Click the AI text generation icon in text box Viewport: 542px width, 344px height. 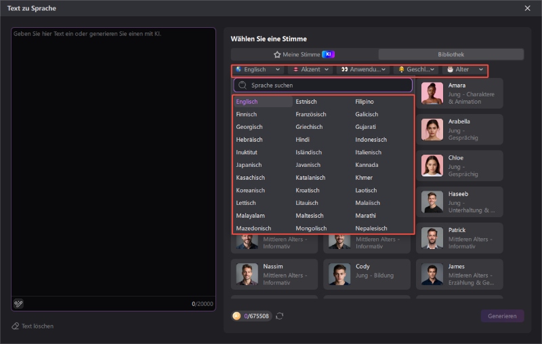pos(18,303)
